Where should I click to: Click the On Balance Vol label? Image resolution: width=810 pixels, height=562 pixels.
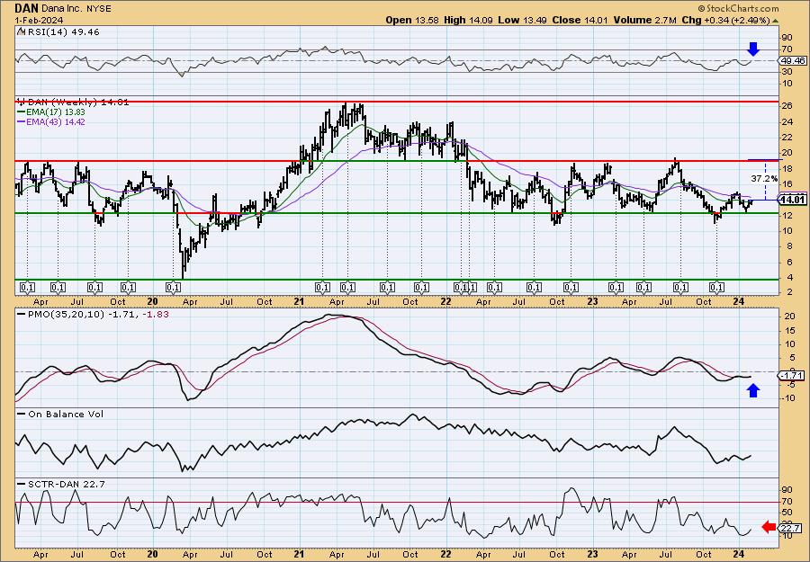tap(65, 415)
